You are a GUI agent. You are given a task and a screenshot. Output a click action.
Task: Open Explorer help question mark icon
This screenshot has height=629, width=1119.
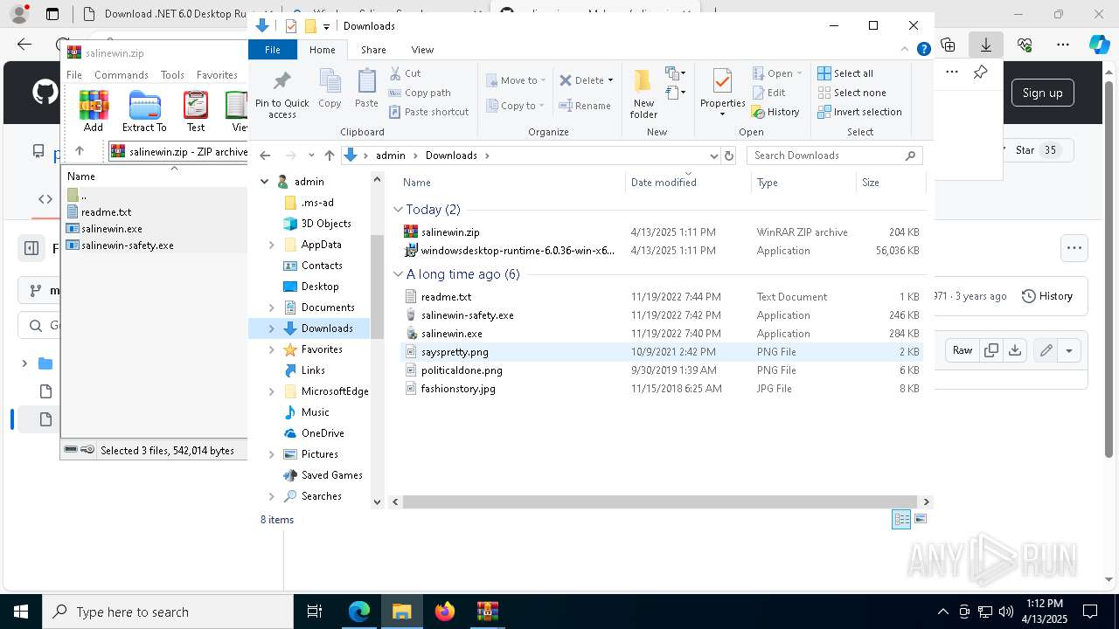(923, 50)
